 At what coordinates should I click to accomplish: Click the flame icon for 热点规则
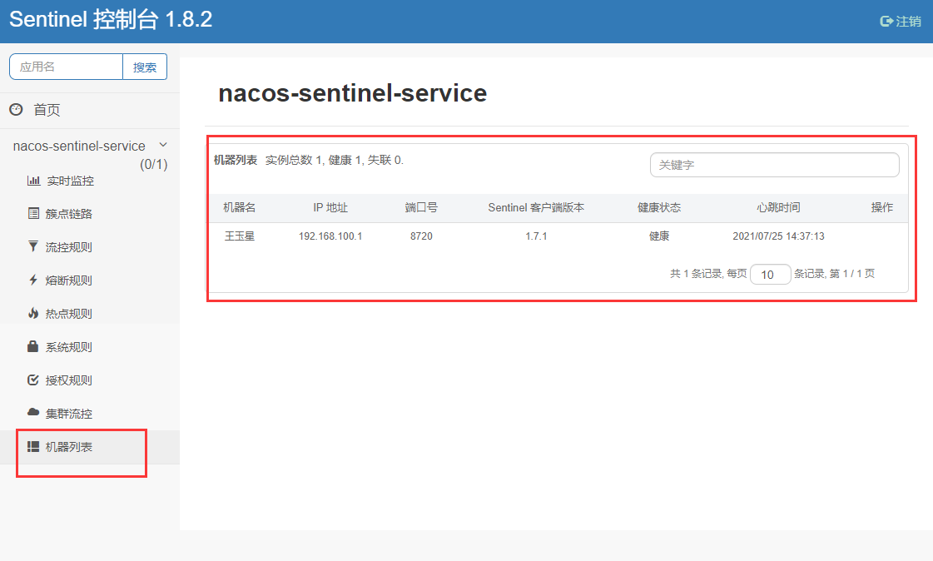[x=33, y=313]
